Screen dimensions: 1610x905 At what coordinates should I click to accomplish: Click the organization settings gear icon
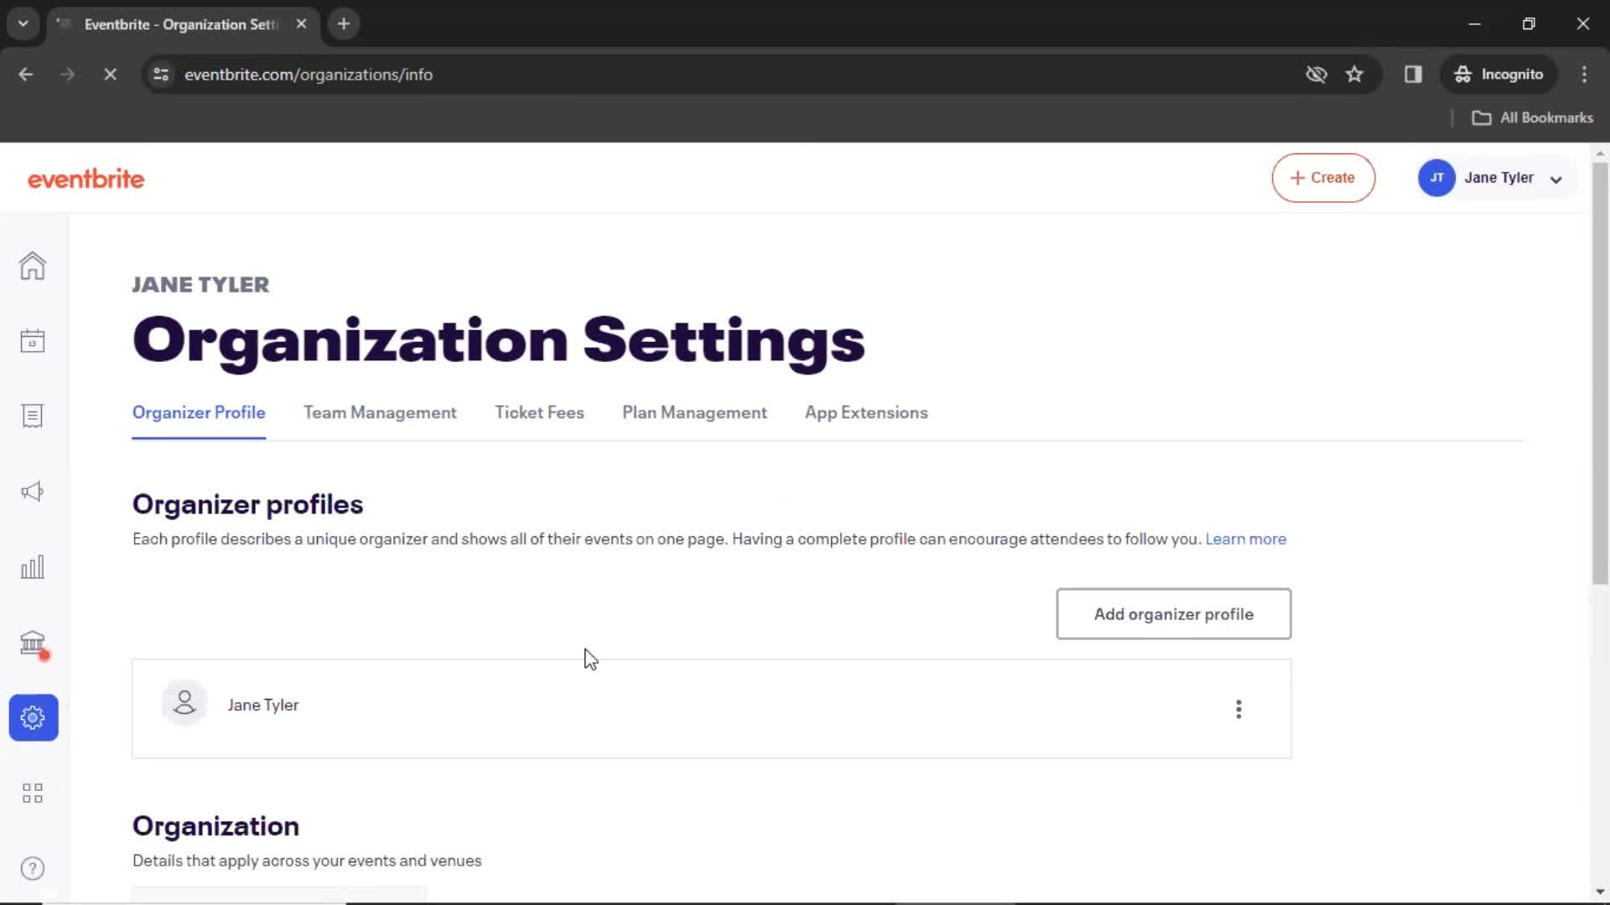(32, 717)
